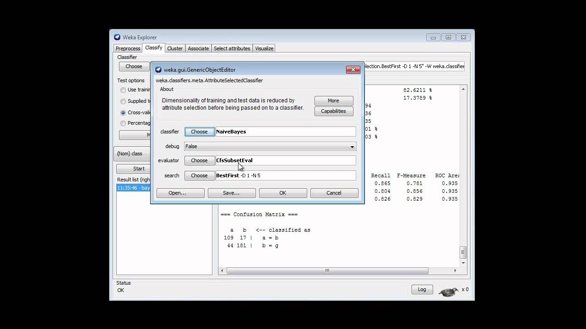The width and height of the screenshot is (586, 329).
Task: Click Open... in the object editor
Action: coord(180,193)
